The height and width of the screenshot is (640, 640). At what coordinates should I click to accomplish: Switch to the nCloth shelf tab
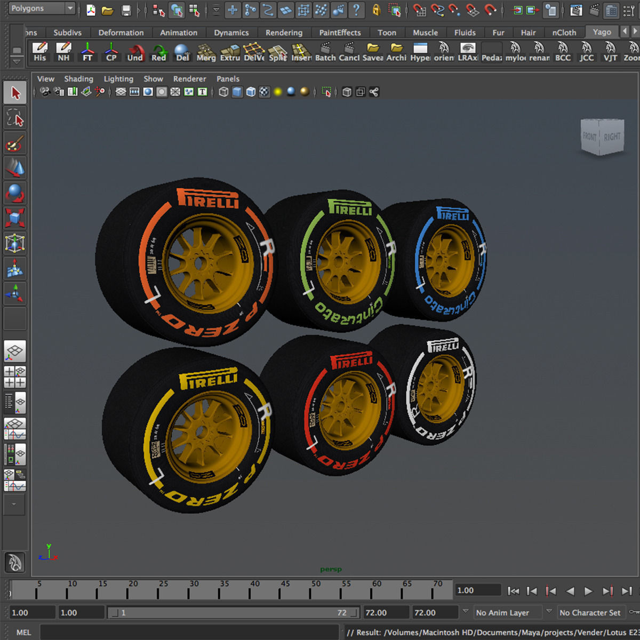pyautogui.click(x=564, y=33)
